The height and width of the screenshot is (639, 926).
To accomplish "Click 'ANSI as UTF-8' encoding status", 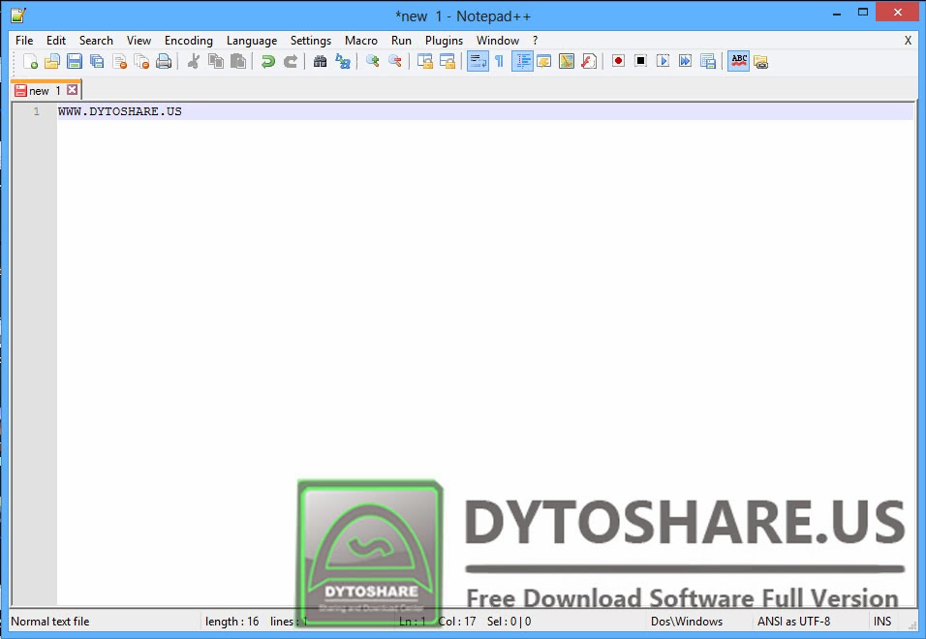I will tap(793, 622).
